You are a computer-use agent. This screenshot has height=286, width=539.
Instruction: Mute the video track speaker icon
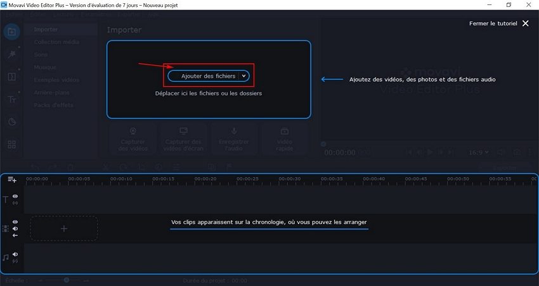pyautogui.click(x=15, y=228)
